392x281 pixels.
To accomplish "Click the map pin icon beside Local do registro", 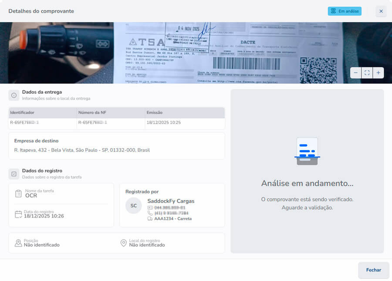I will (124, 243).
